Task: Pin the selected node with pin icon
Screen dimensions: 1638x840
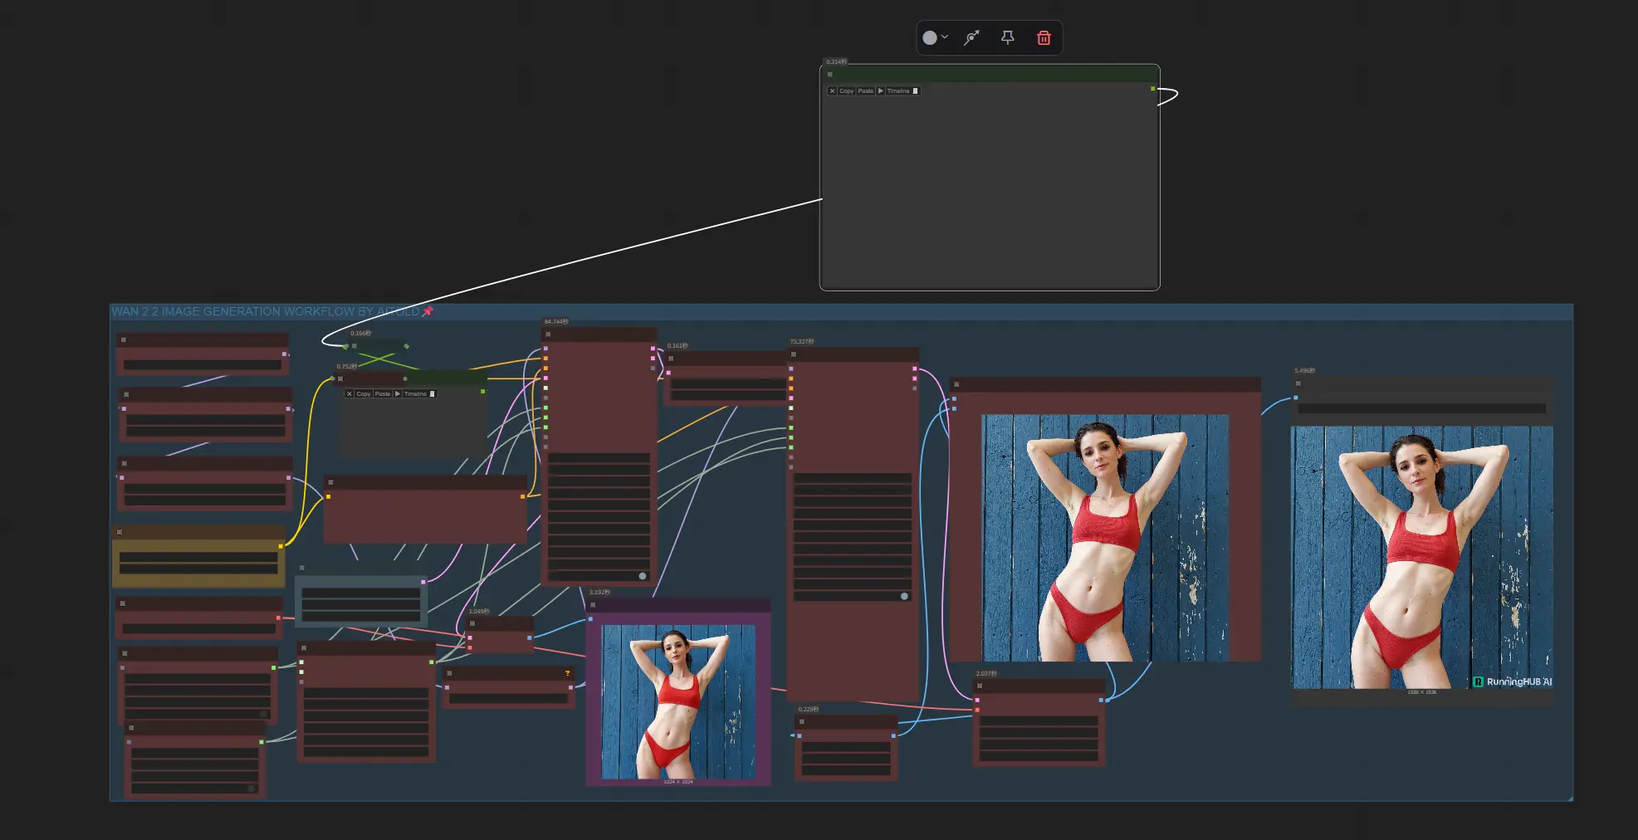Action: [x=1007, y=37]
